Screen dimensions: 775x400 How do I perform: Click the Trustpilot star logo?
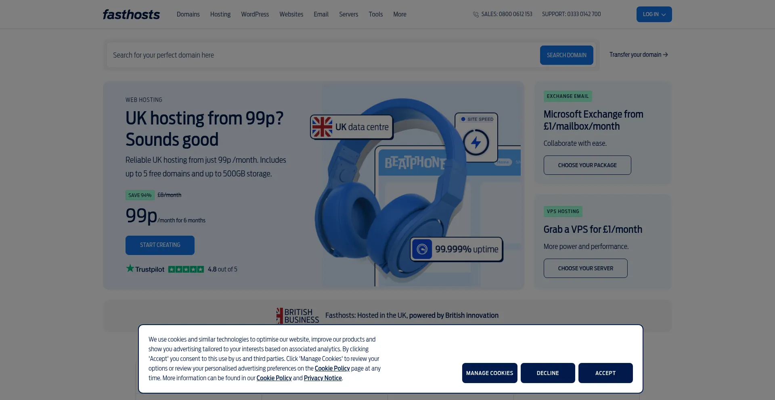(130, 268)
